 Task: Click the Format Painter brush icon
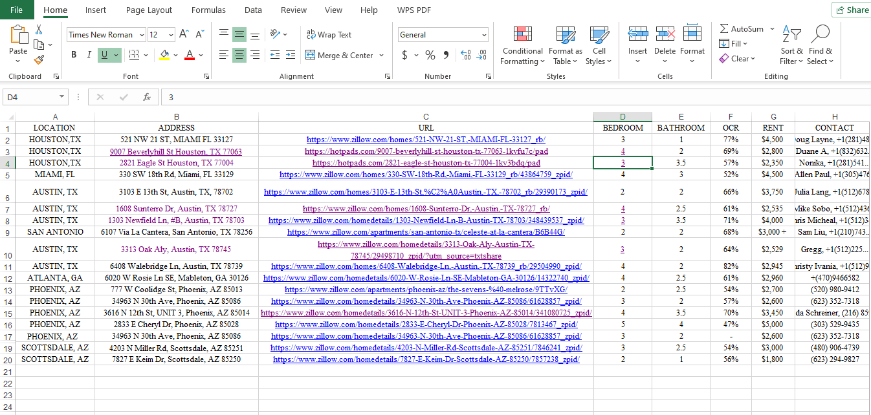click(39, 59)
